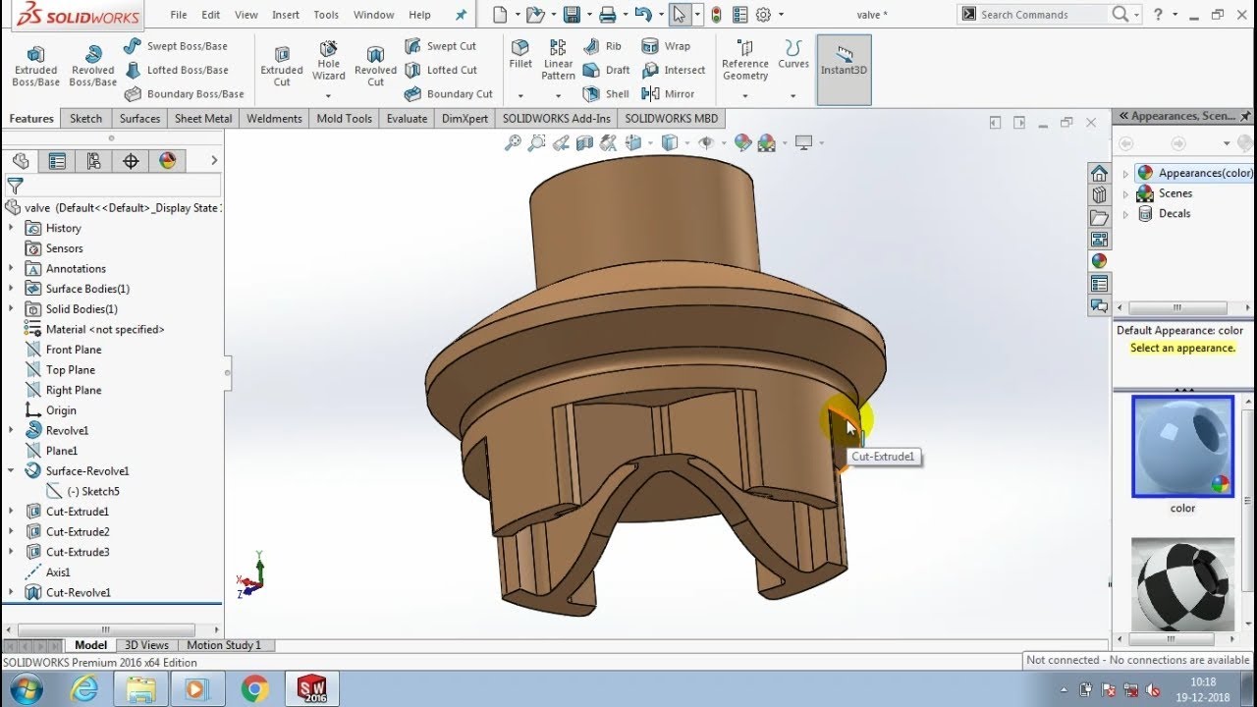Select the Wrap tool
Screen dimensions: 1257x707
click(x=666, y=46)
